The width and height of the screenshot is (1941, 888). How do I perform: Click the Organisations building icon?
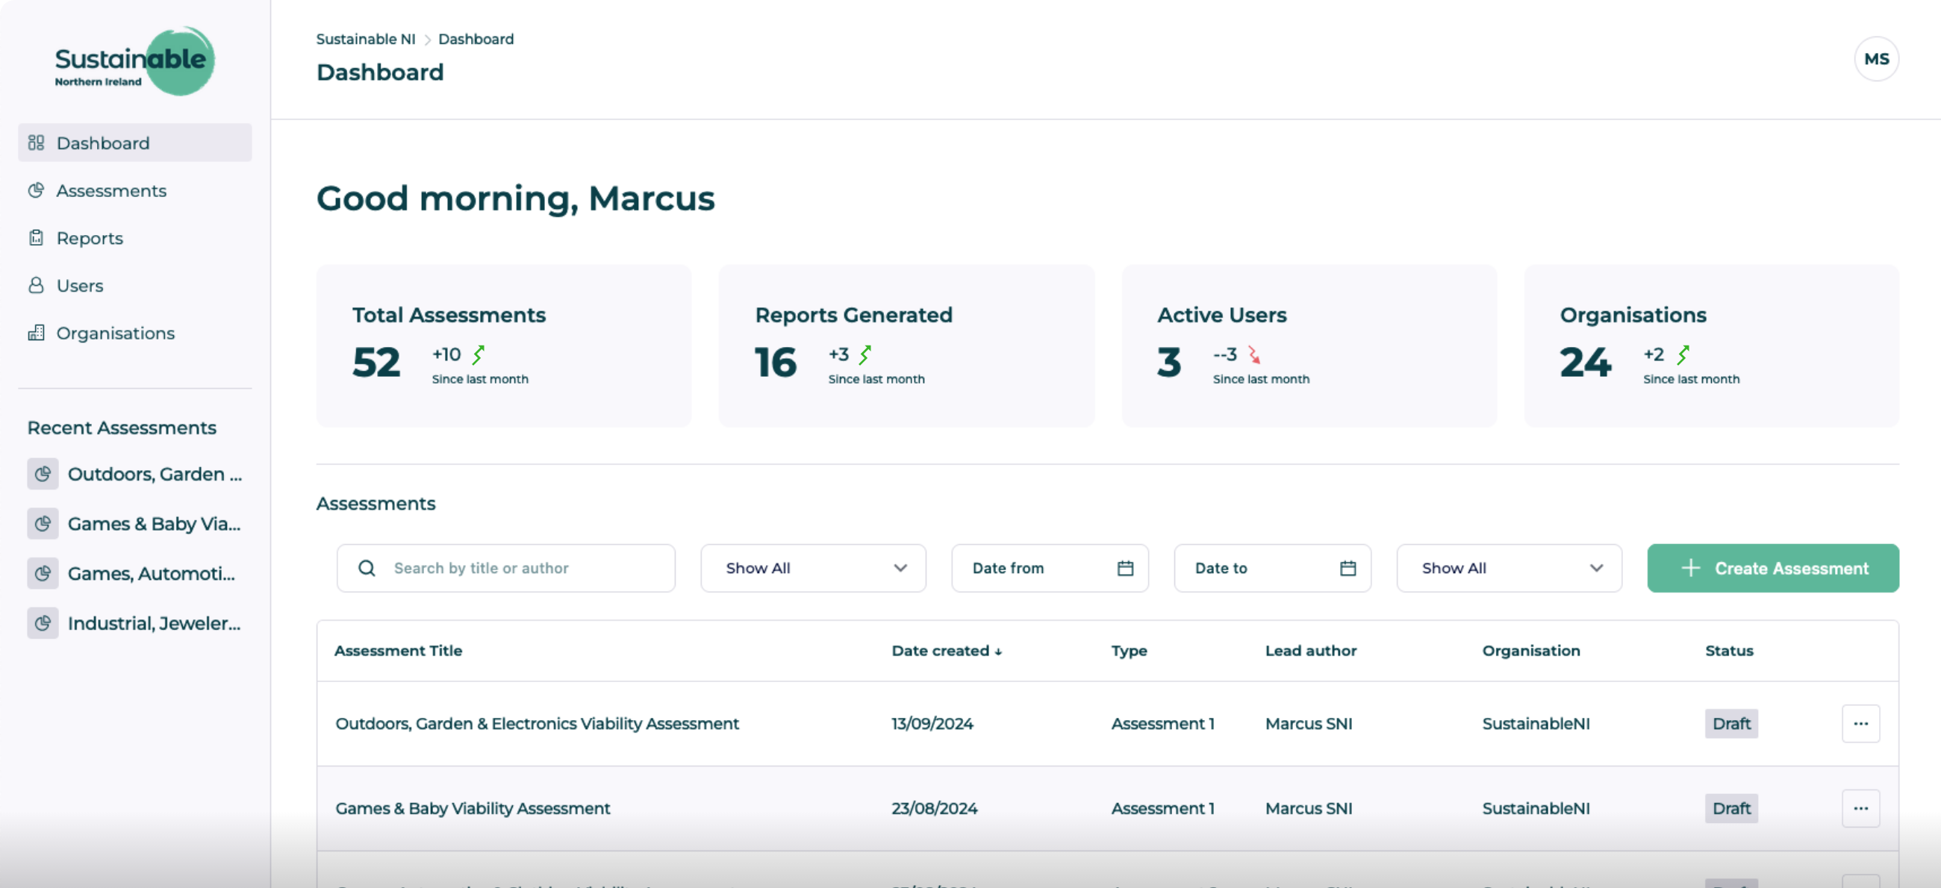click(x=35, y=333)
